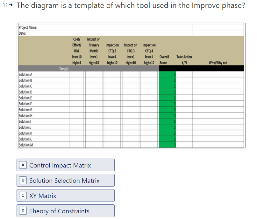Choose the XY Matrix answer choice
This screenshot has height=219, width=257.
pyautogui.click(x=65, y=195)
